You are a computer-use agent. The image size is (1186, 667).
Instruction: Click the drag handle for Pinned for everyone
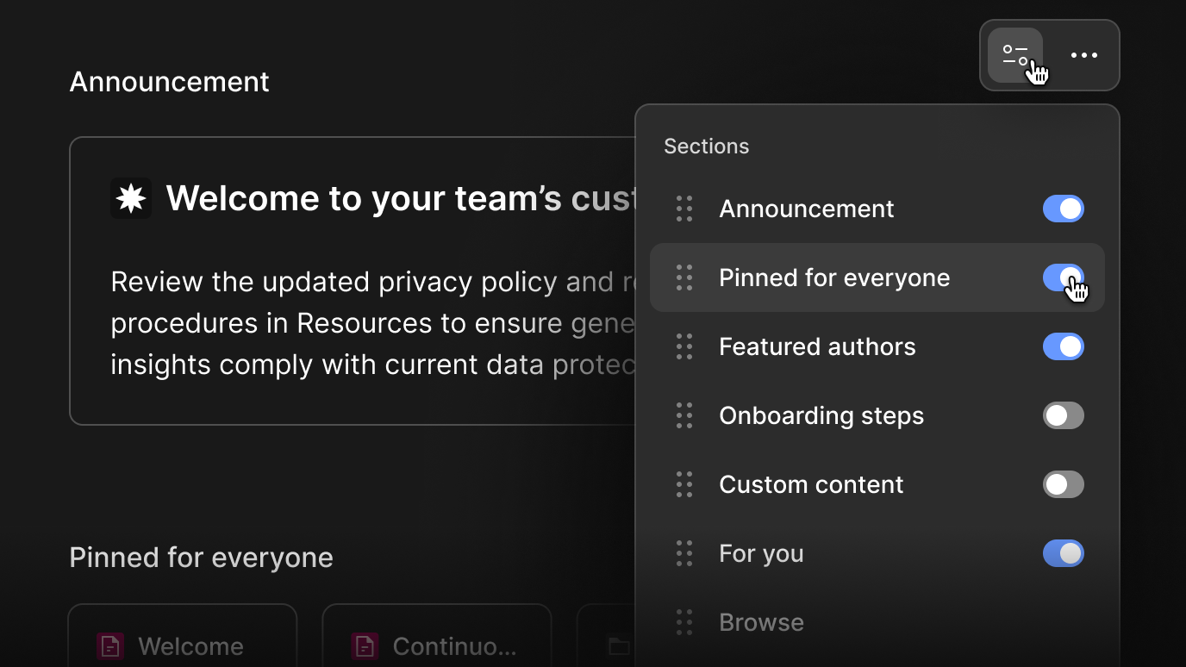pyautogui.click(x=684, y=277)
